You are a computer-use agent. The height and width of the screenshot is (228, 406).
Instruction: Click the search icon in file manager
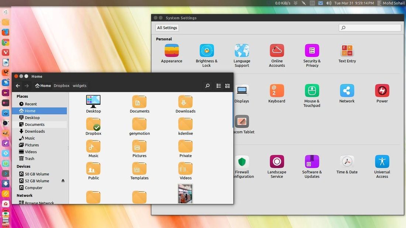pos(207,86)
